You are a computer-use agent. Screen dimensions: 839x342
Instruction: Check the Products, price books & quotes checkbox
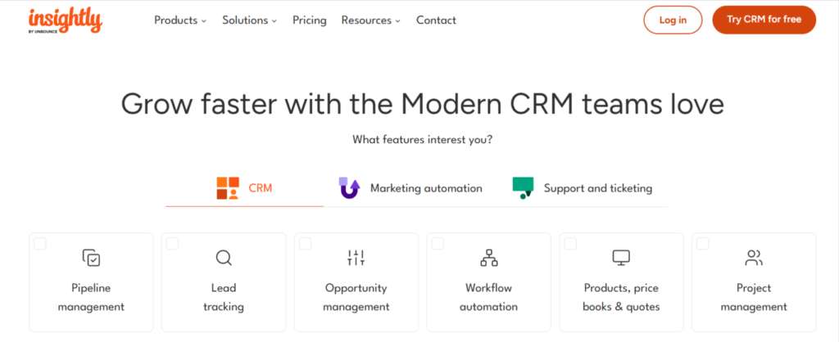coord(570,244)
